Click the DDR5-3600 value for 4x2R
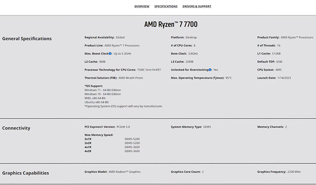The height and width of the screenshot is (185, 316). 132,151
